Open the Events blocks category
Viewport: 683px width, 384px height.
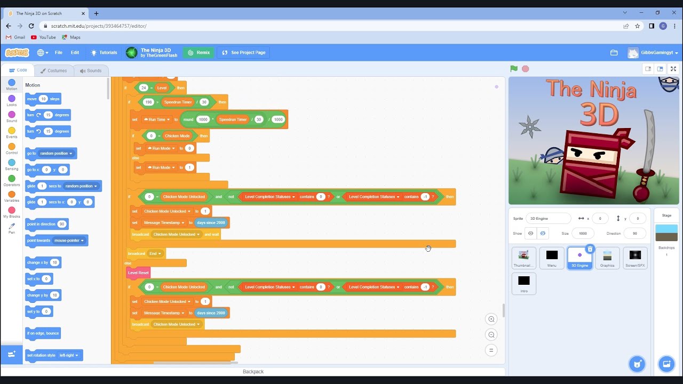(12, 133)
